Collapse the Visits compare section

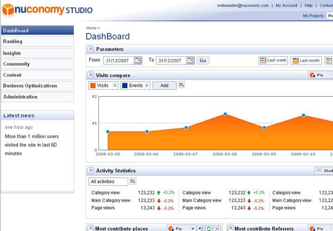91,75
